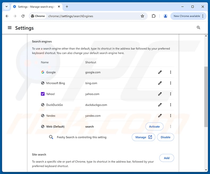Open a new browser tab
Viewport: 210px width, 174px height.
click(67, 7)
